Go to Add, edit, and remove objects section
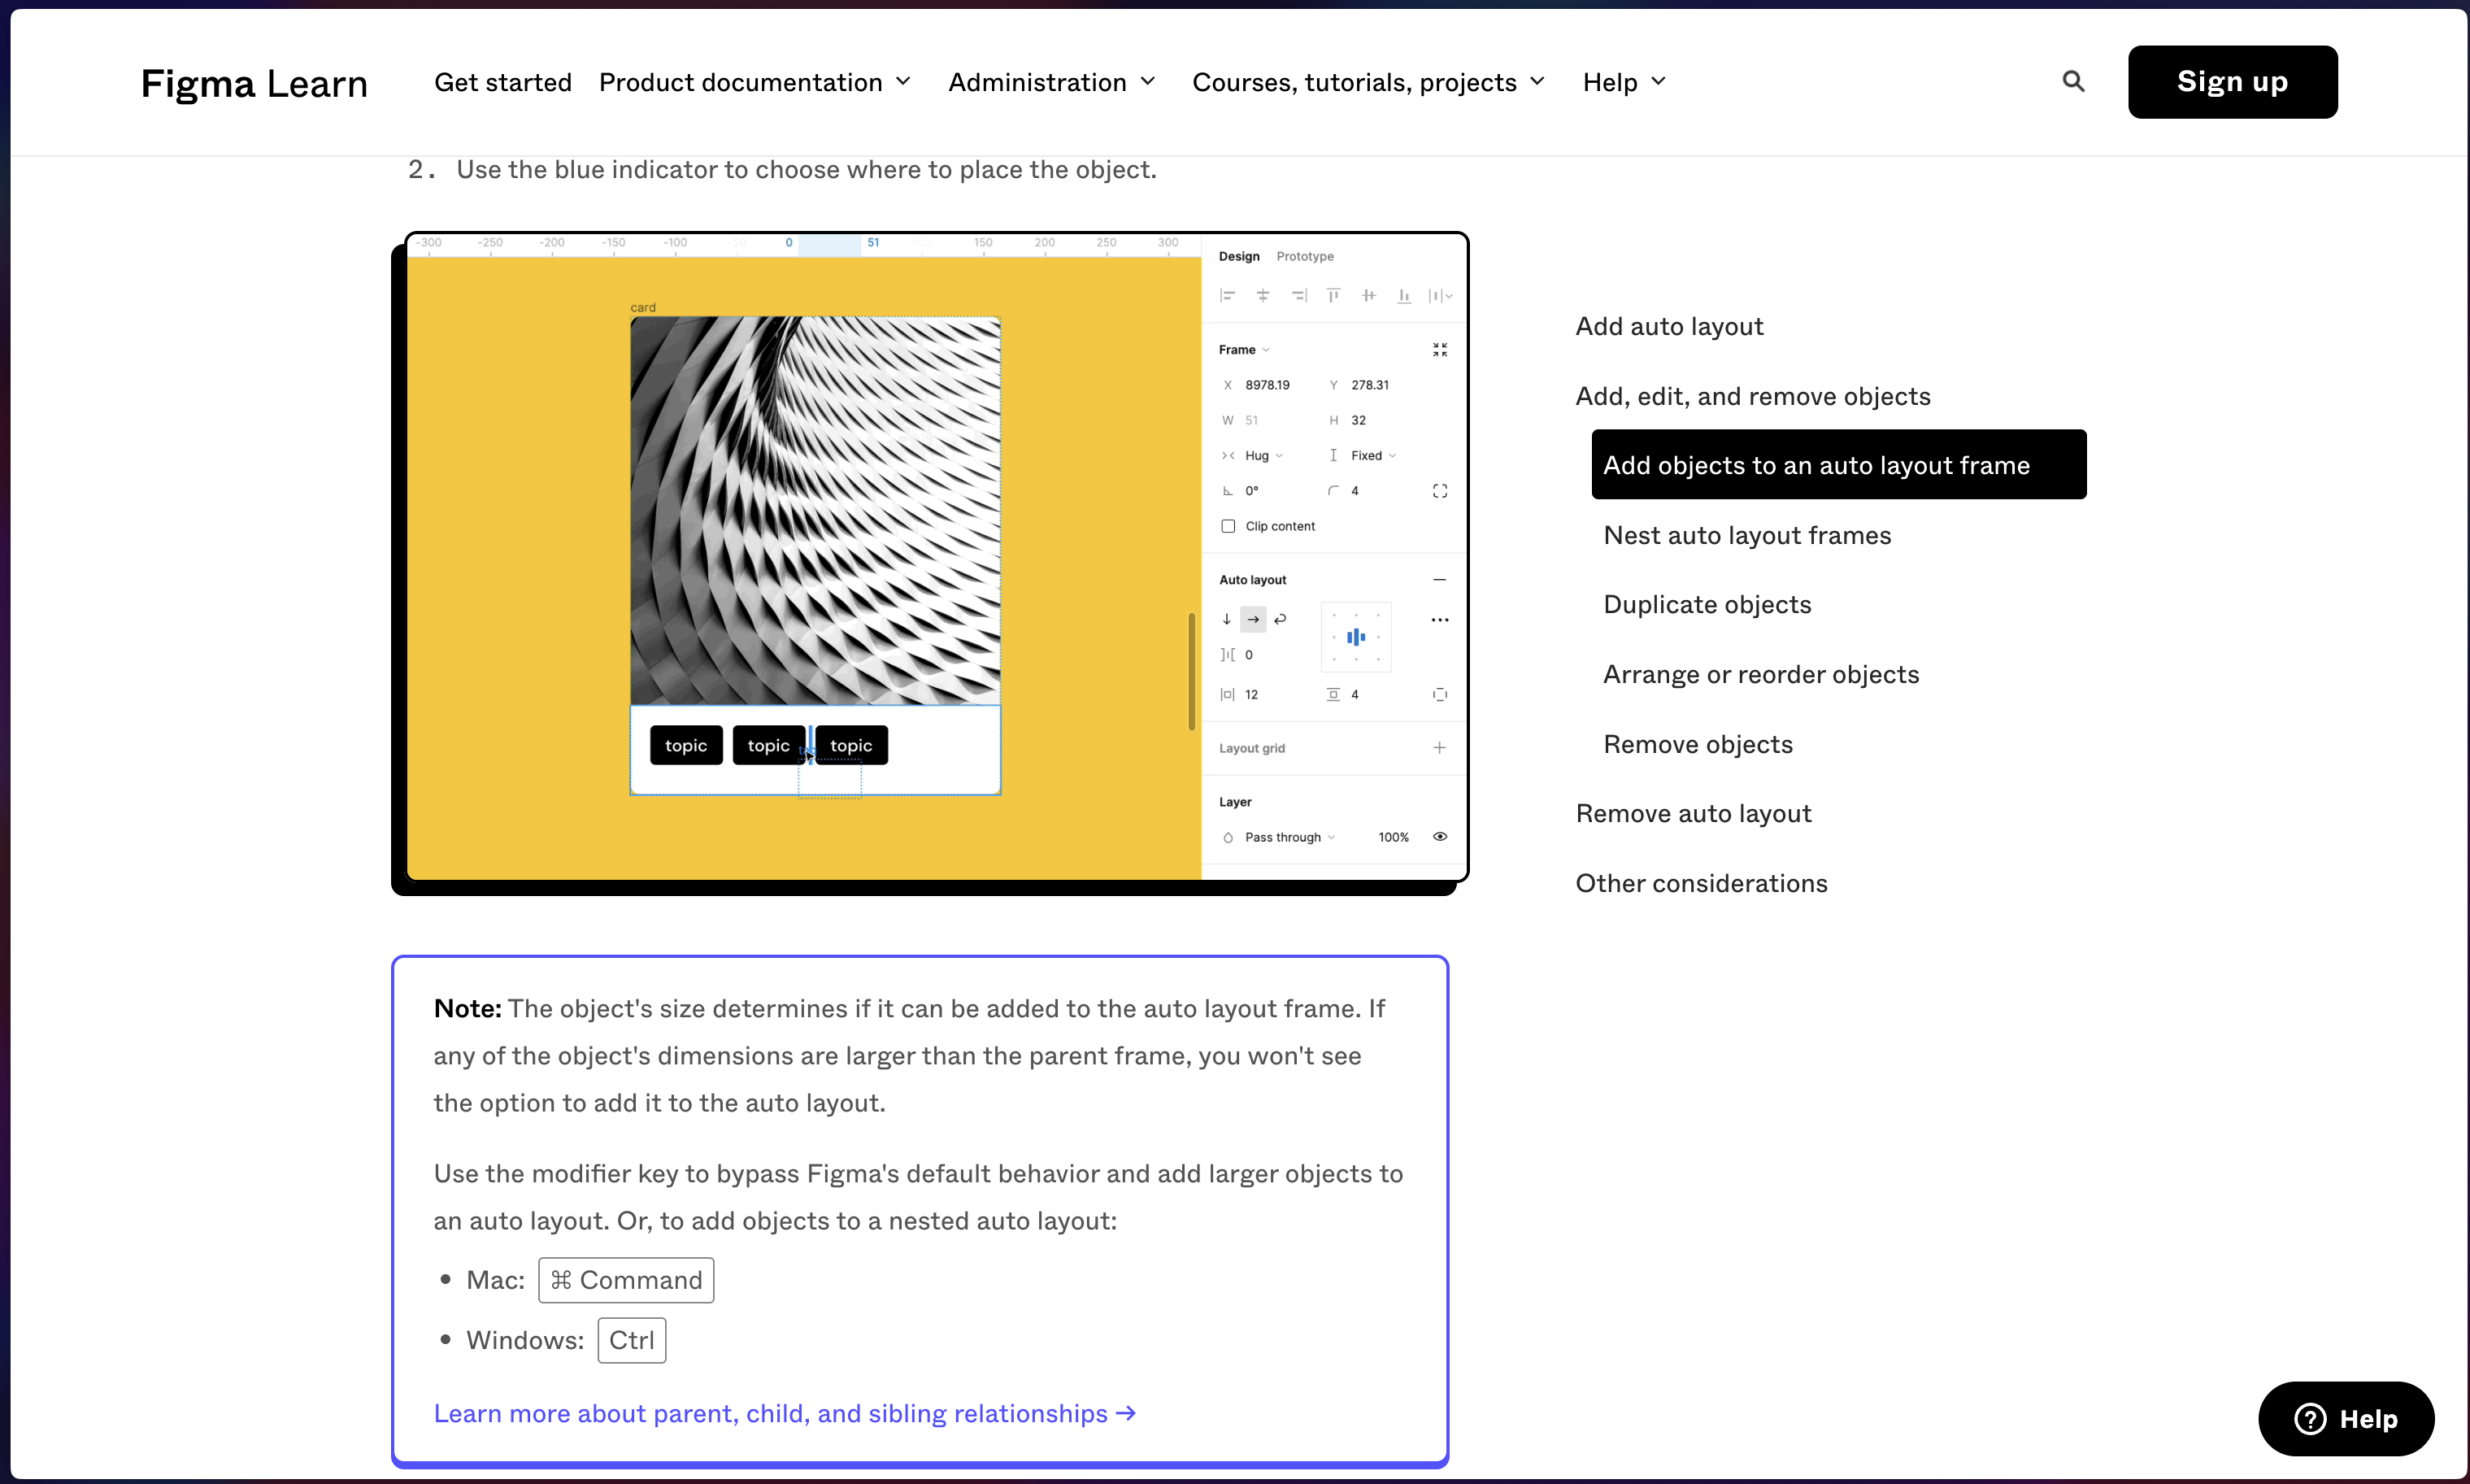This screenshot has width=2470, height=1484. 1752,396
